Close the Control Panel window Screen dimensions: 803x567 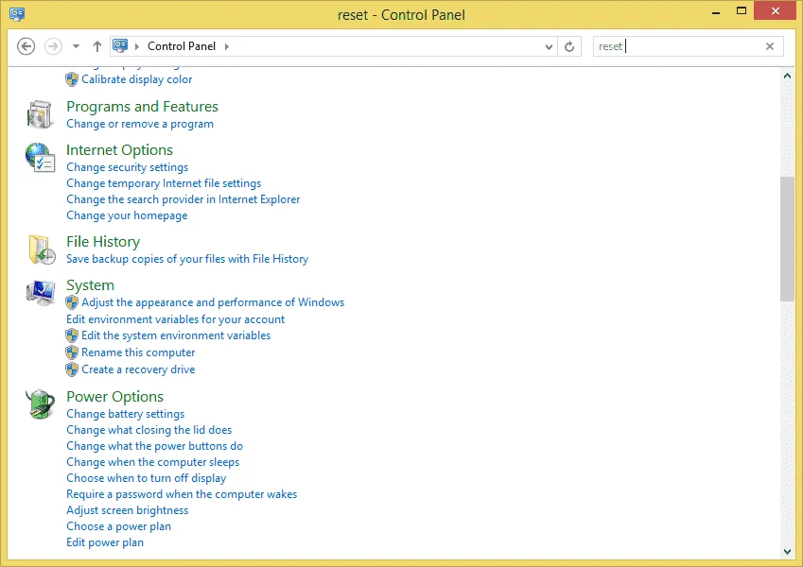[x=775, y=10]
